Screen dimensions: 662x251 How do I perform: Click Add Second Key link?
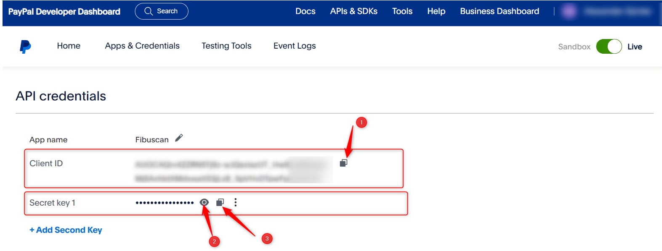point(66,230)
